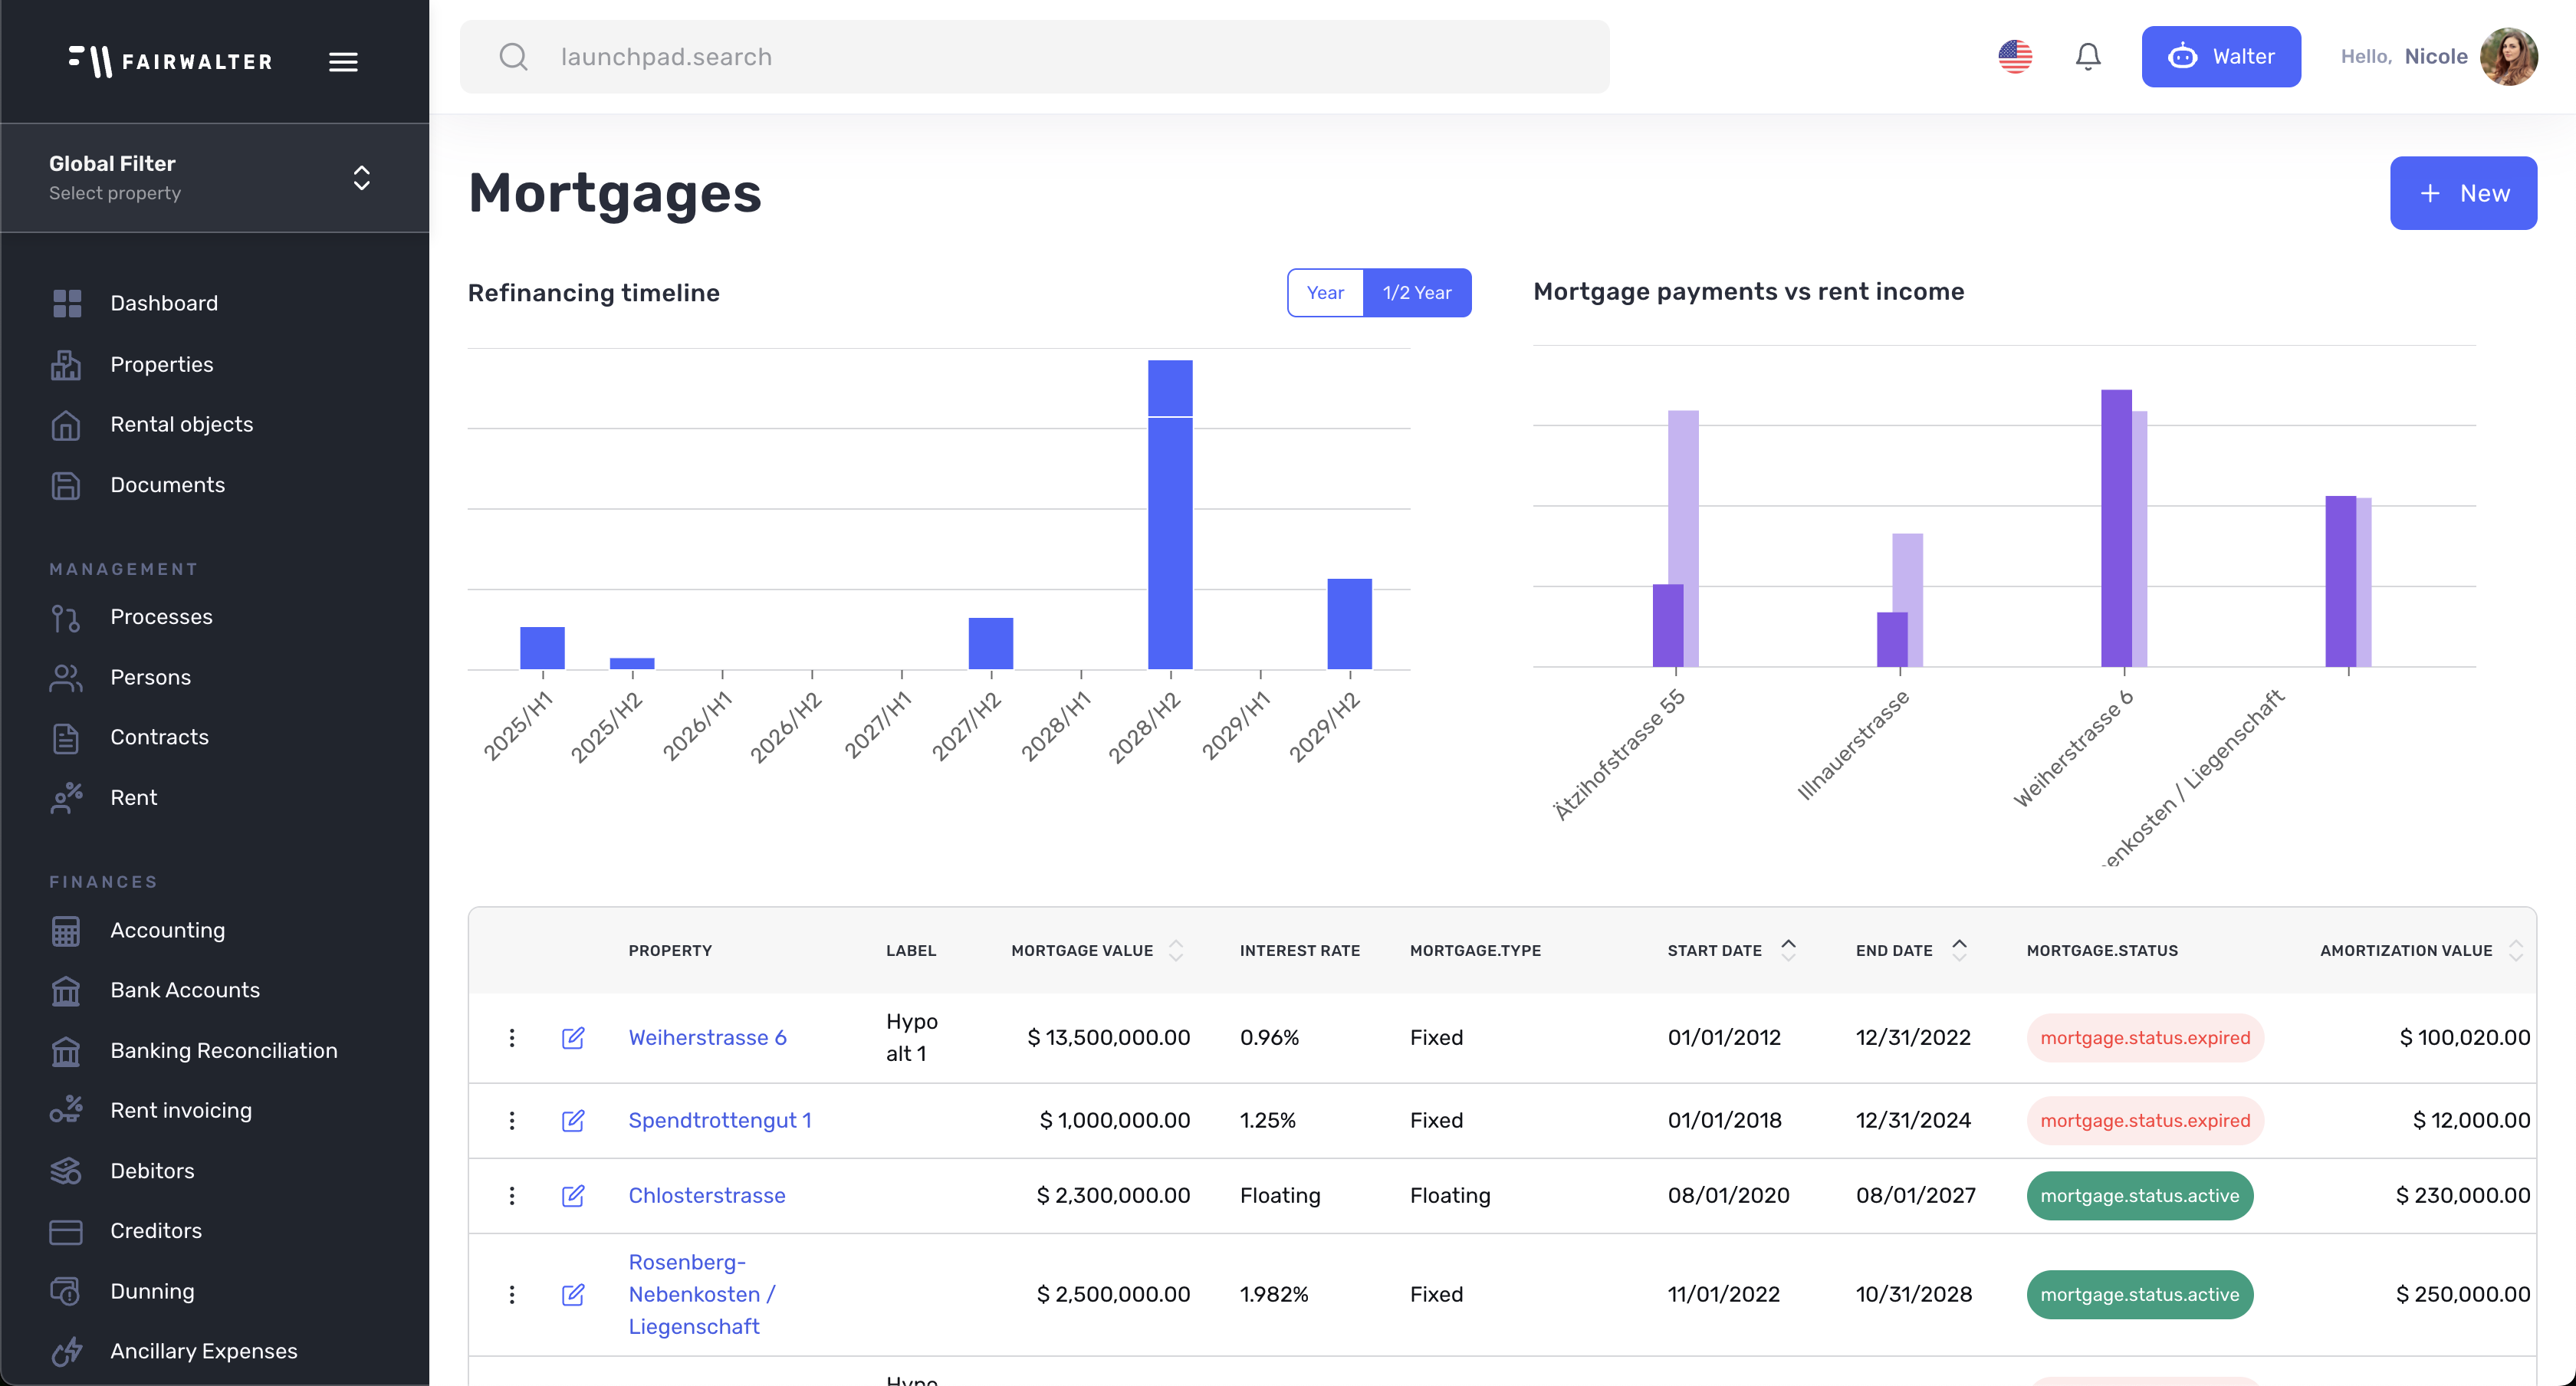Sort table by Start Date arrows

coord(1788,951)
